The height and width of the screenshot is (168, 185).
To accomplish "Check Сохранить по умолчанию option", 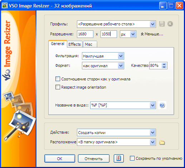I will [132, 158].
